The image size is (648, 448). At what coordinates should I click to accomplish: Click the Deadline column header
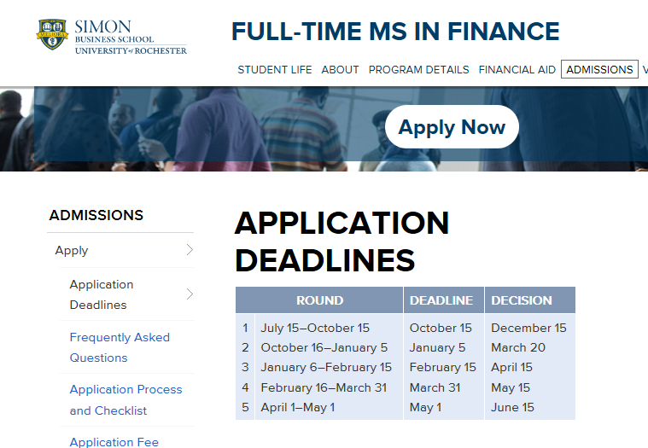[x=441, y=300]
